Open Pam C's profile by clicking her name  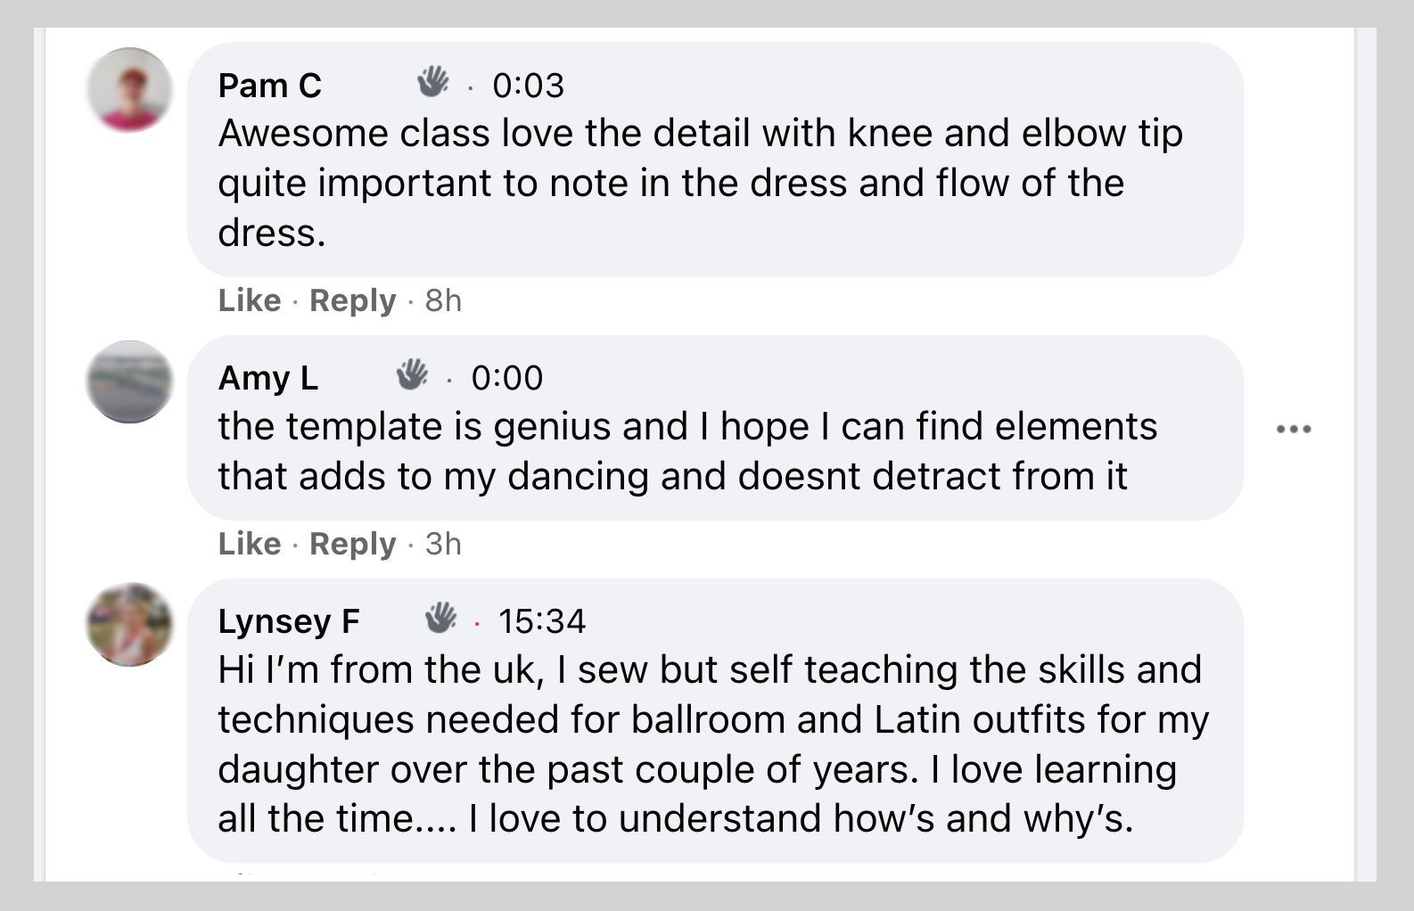point(270,86)
